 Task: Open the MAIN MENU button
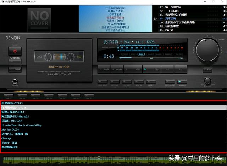point(103,82)
